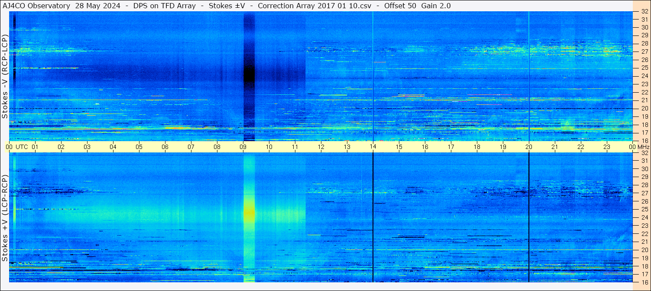651x291 pixels.
Task: Click the black vertical line at 20 UTC, lower panel
Action: 529,217
